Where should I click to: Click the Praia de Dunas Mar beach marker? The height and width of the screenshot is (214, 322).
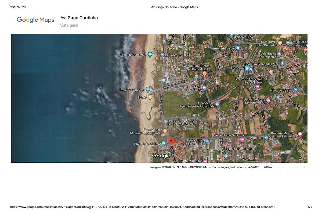pyautogui.click(x=150, y=54)
